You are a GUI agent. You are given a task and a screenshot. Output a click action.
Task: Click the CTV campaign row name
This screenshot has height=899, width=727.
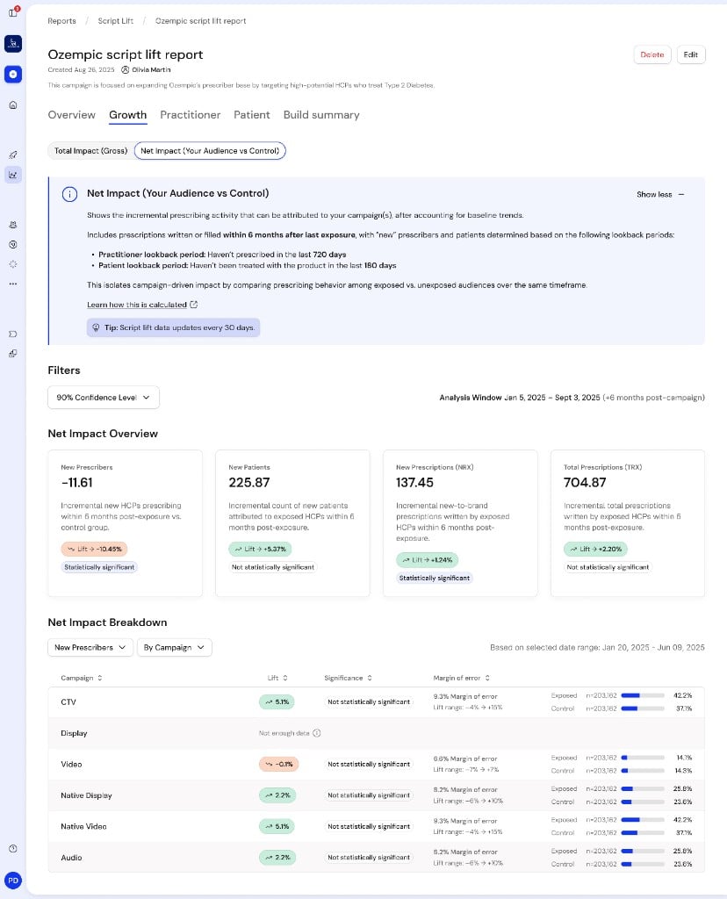68,702
